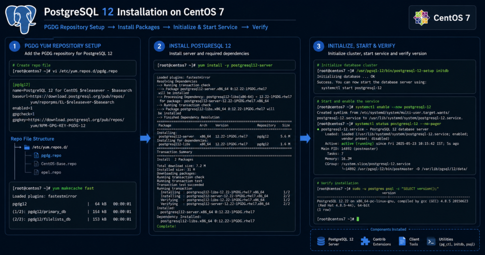485x255 pixels.
Task: Click the 'vi /etc/yum.repos.d/pgdg.repo' command
Action: coord(85,71)
